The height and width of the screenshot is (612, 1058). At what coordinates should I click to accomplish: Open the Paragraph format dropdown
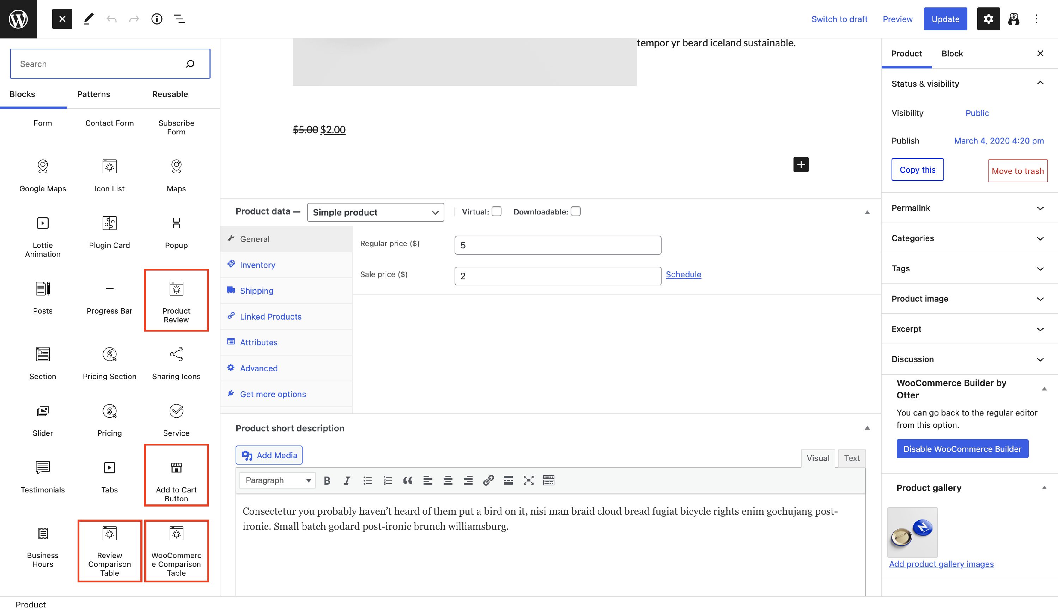click(x=278, y=480)
